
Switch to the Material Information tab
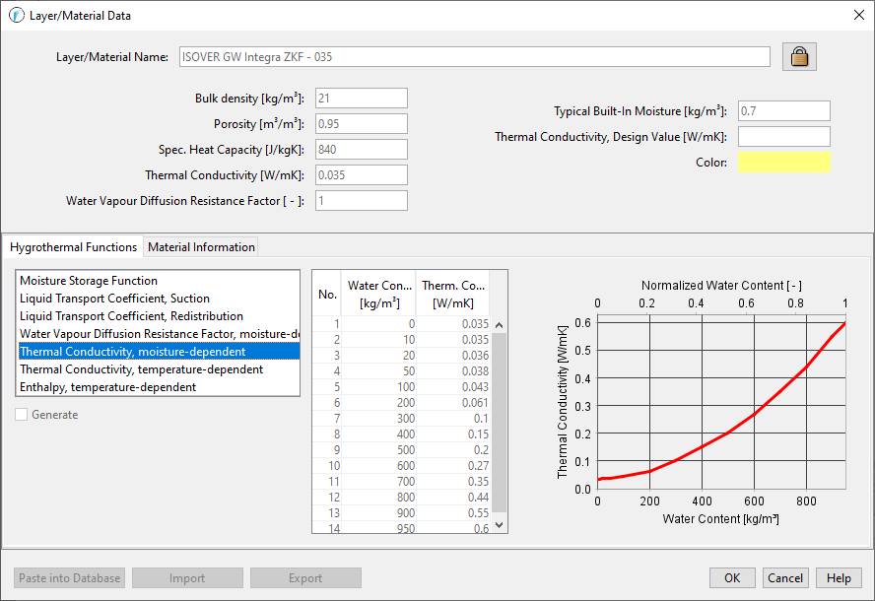tap(200, 246)
